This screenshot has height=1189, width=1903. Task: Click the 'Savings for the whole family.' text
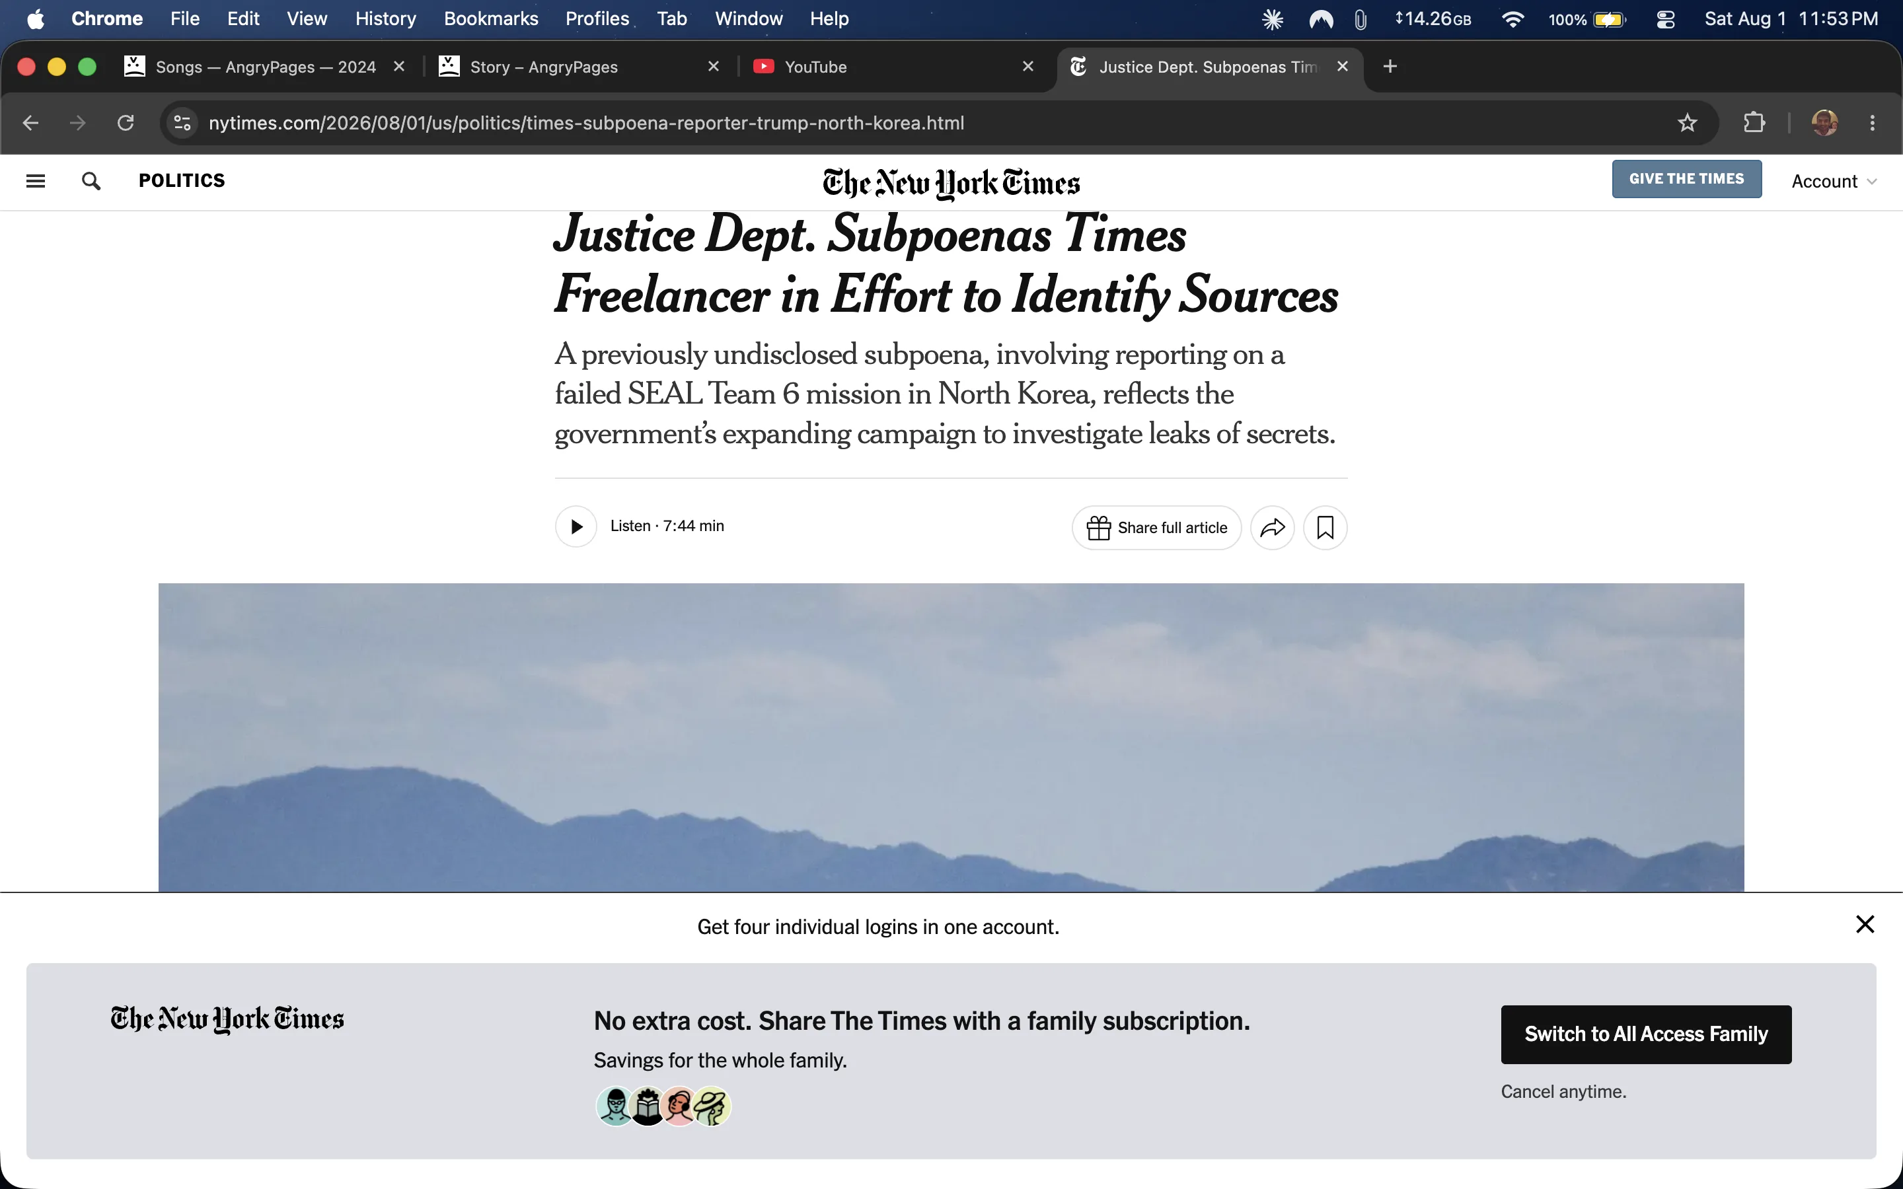tap(720, 1061)
